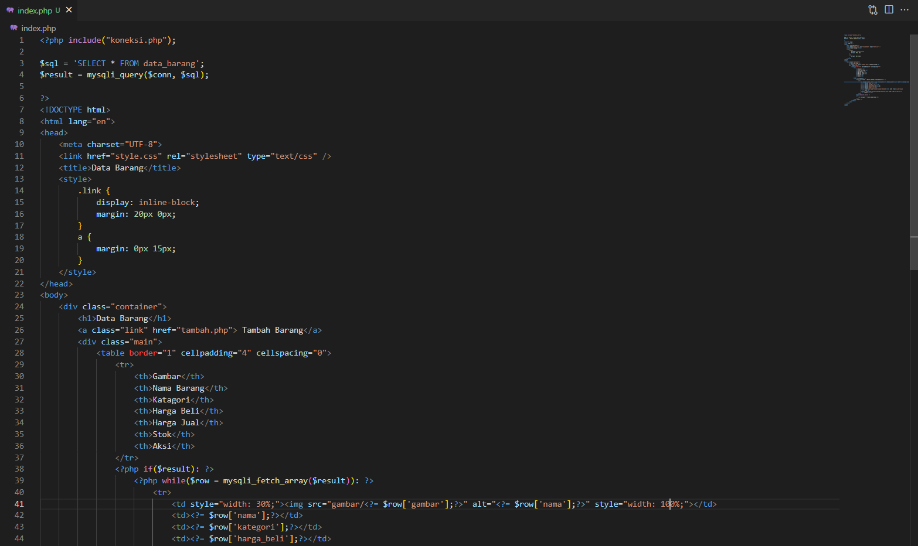Close the index.php tab with its X
Viewport: 918px width, 546px height.
[69, 10]
